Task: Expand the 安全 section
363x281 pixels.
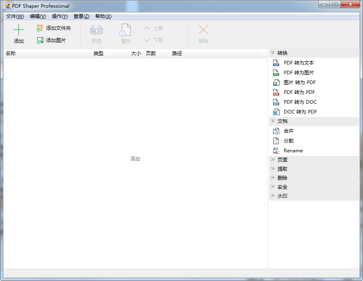Action: (314, 187)
